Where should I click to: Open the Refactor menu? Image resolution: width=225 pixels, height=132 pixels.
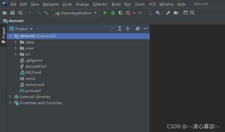tap(100, 4)
